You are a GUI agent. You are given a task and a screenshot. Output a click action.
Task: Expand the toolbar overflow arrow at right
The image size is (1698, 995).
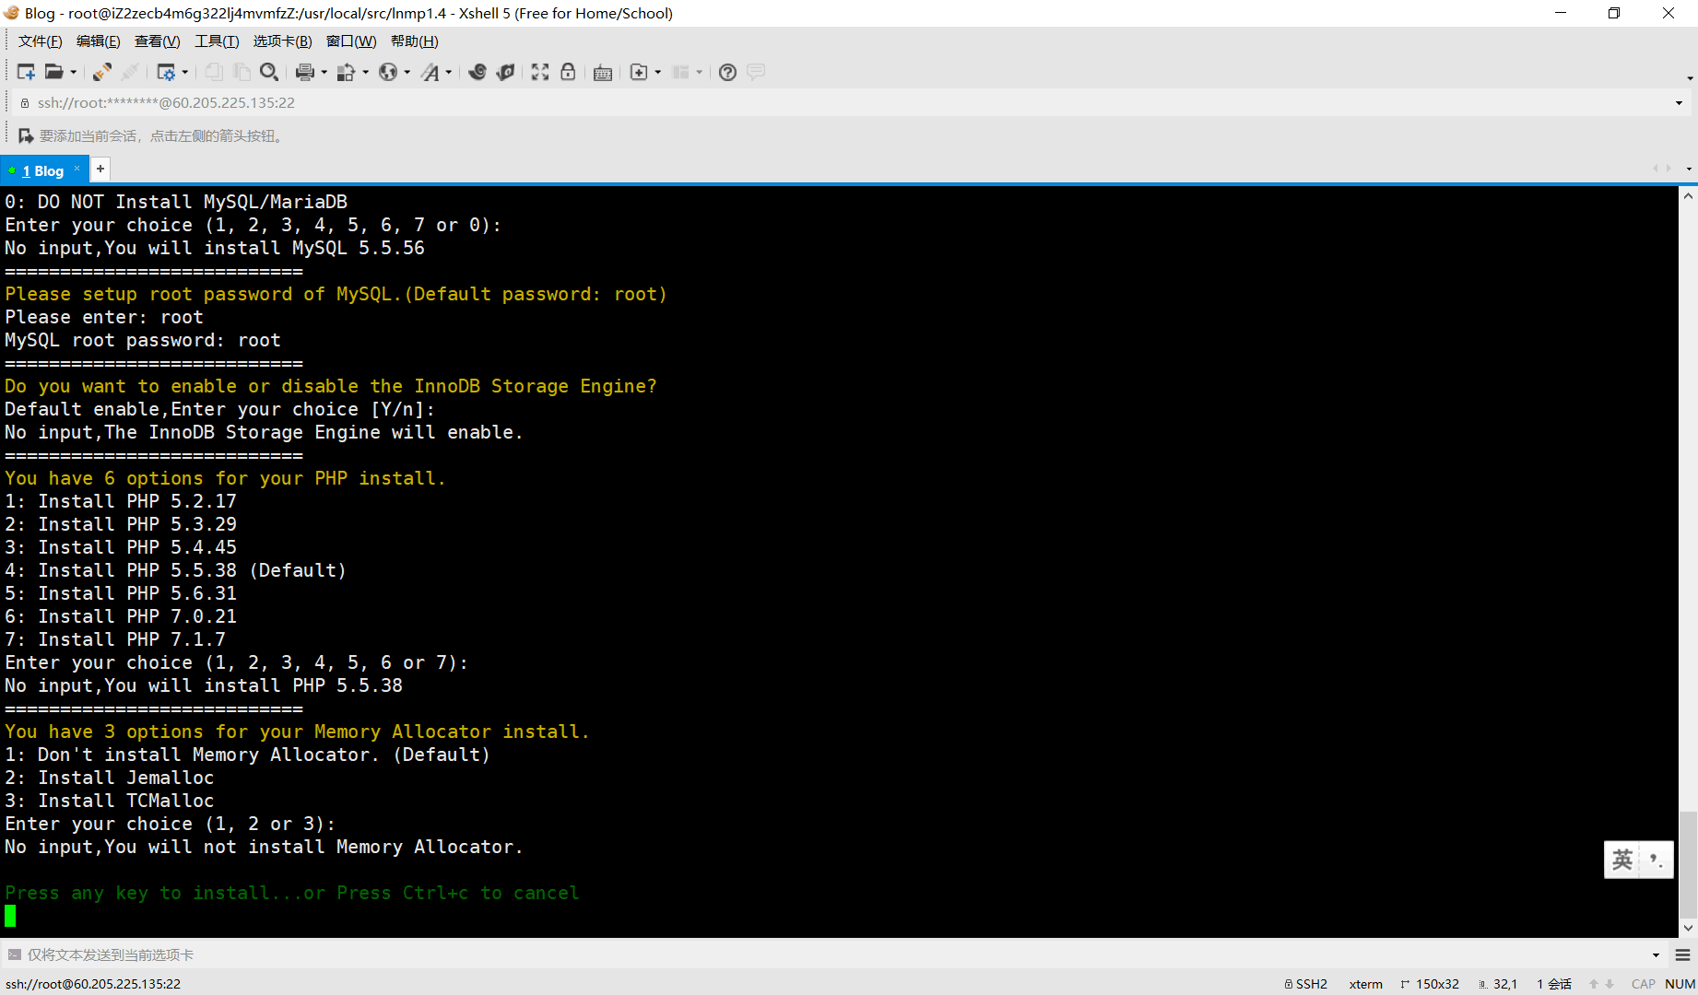1690,78
